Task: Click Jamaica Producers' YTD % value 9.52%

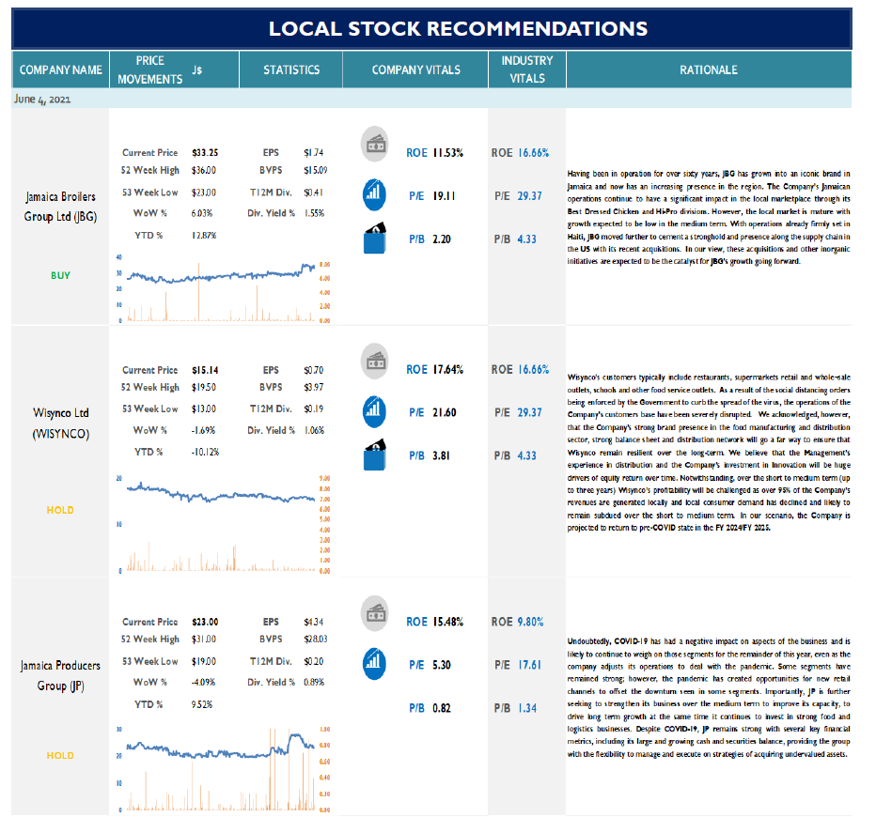Action: coord(202,705)
